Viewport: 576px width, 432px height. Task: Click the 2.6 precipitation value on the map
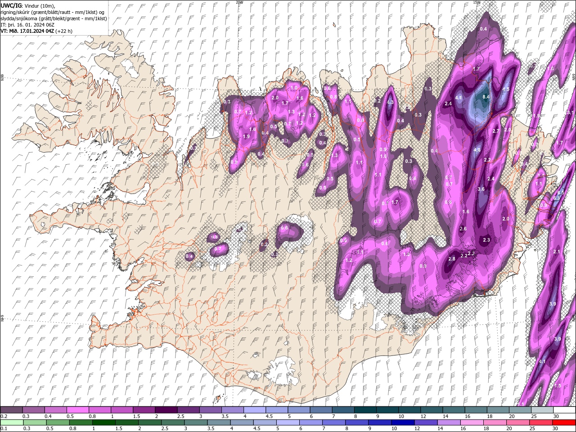463,229
